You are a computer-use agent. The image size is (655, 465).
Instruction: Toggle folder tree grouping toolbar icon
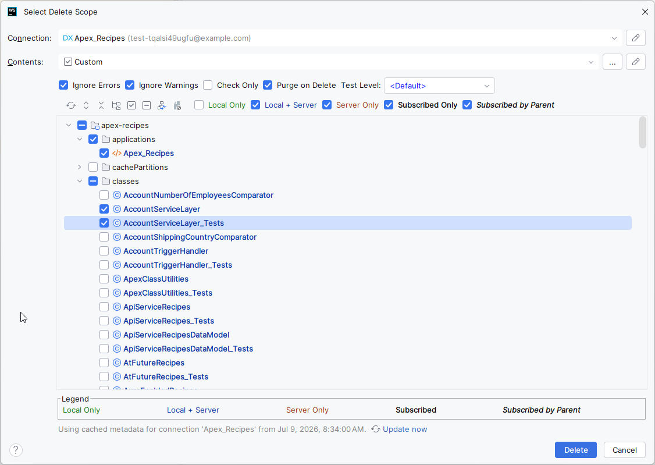pyautogui.click(x=116, y=105)
